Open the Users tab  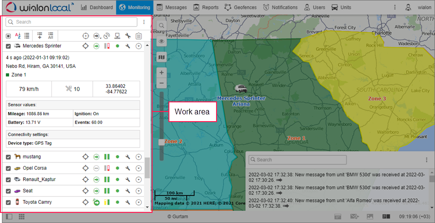(x=315, y=8)
